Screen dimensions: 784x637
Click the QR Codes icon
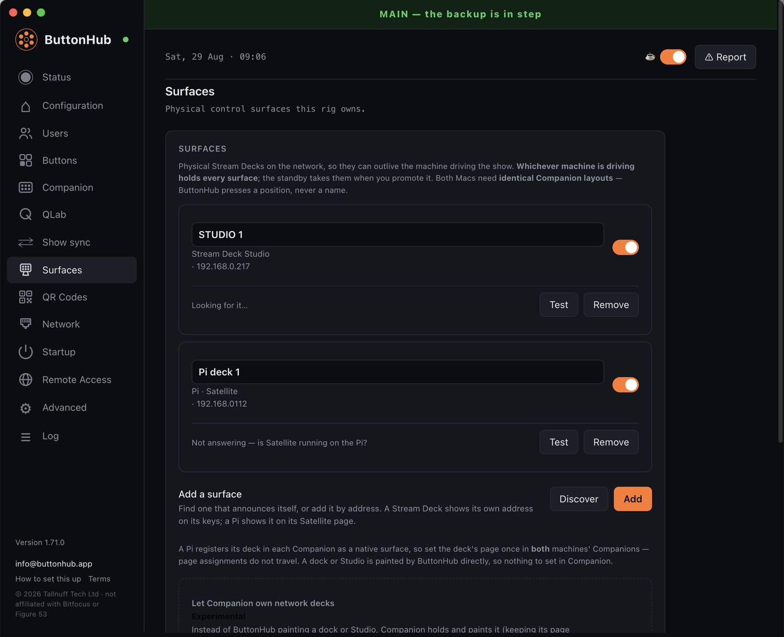point(26,297)
